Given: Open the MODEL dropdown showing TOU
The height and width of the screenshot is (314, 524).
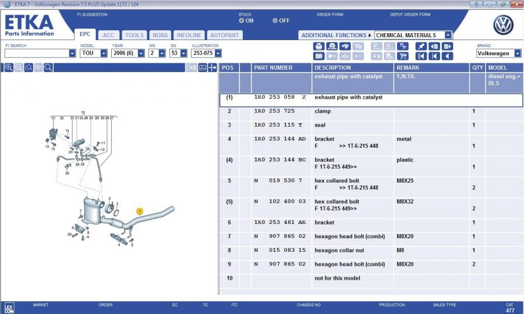Looking at the screenshot, I should [104, 53].
